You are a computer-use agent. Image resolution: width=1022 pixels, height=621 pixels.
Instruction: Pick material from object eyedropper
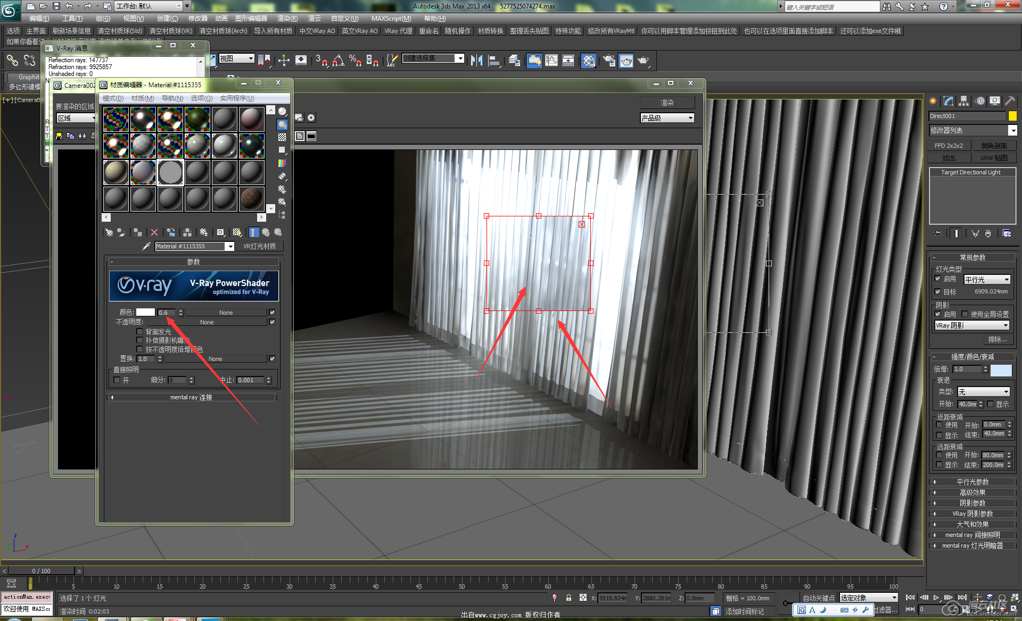pyautogui.click(x=146, y=246)
